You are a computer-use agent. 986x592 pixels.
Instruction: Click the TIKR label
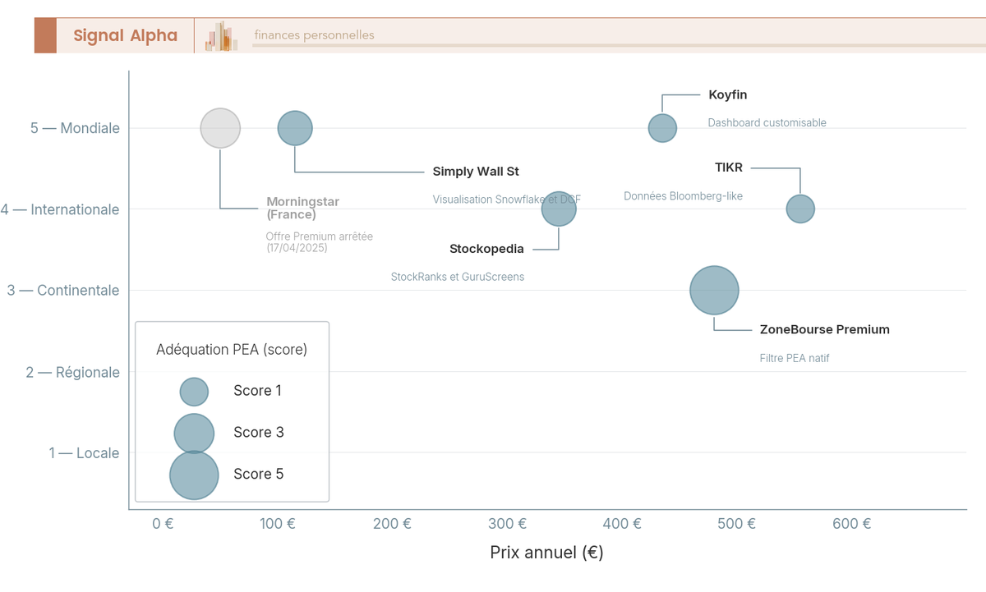pyautogui.click(x=729, y=168)
